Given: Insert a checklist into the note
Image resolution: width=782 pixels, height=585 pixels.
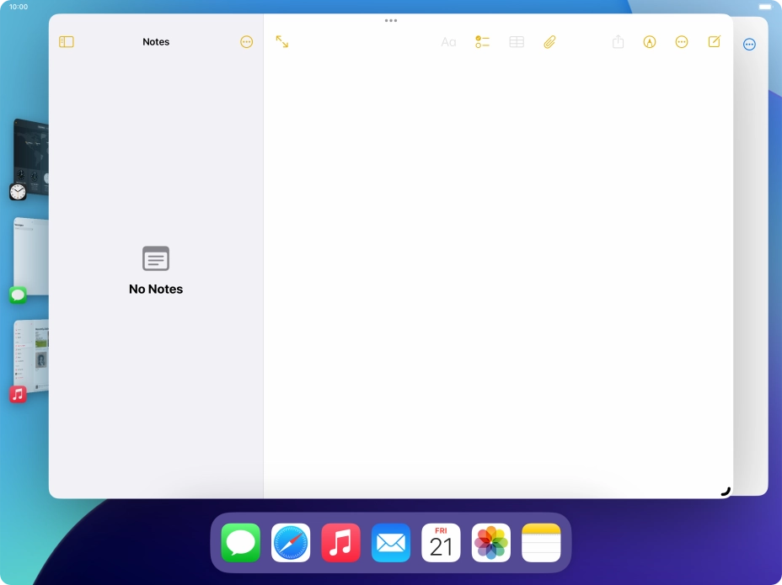Looking at the screenshot, I should (x=482, y=42).
